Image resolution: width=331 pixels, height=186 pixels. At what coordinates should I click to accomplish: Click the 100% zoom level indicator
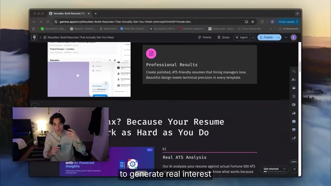click(294, 162)
